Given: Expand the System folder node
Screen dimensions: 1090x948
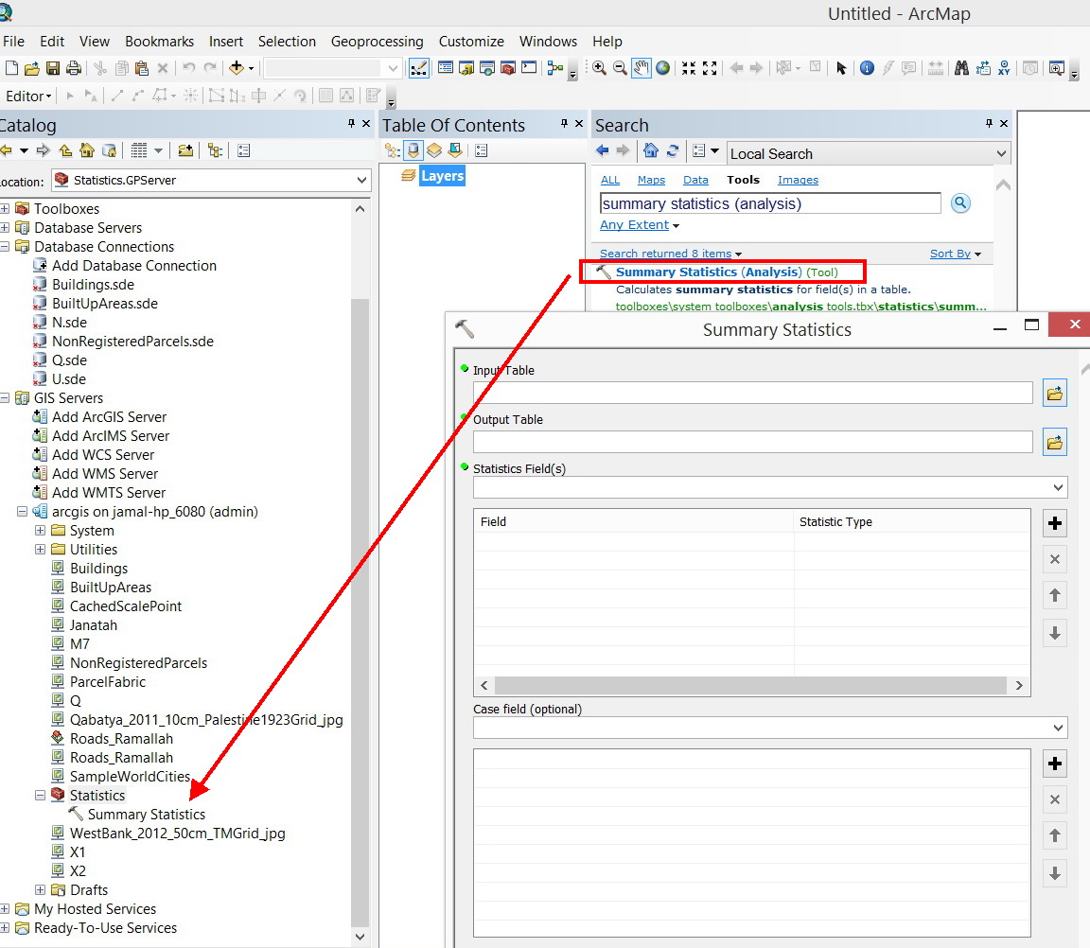Looking at the screenshot, I should [x=41, y=531].
